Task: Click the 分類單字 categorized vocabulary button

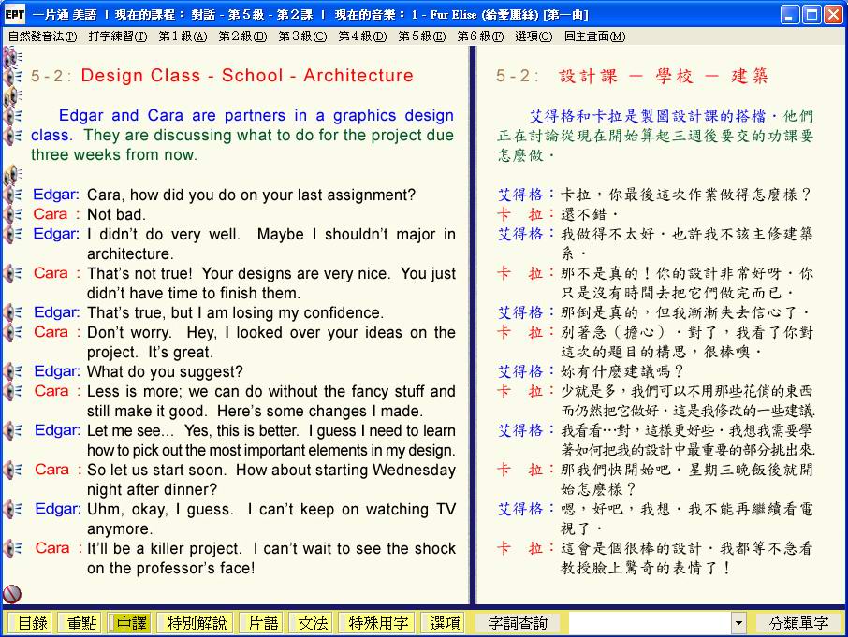Action: tap(798, 623)
